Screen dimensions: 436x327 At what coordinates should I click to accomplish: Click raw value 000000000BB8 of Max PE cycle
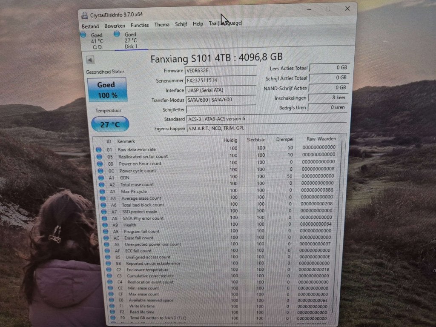point(317,190)
